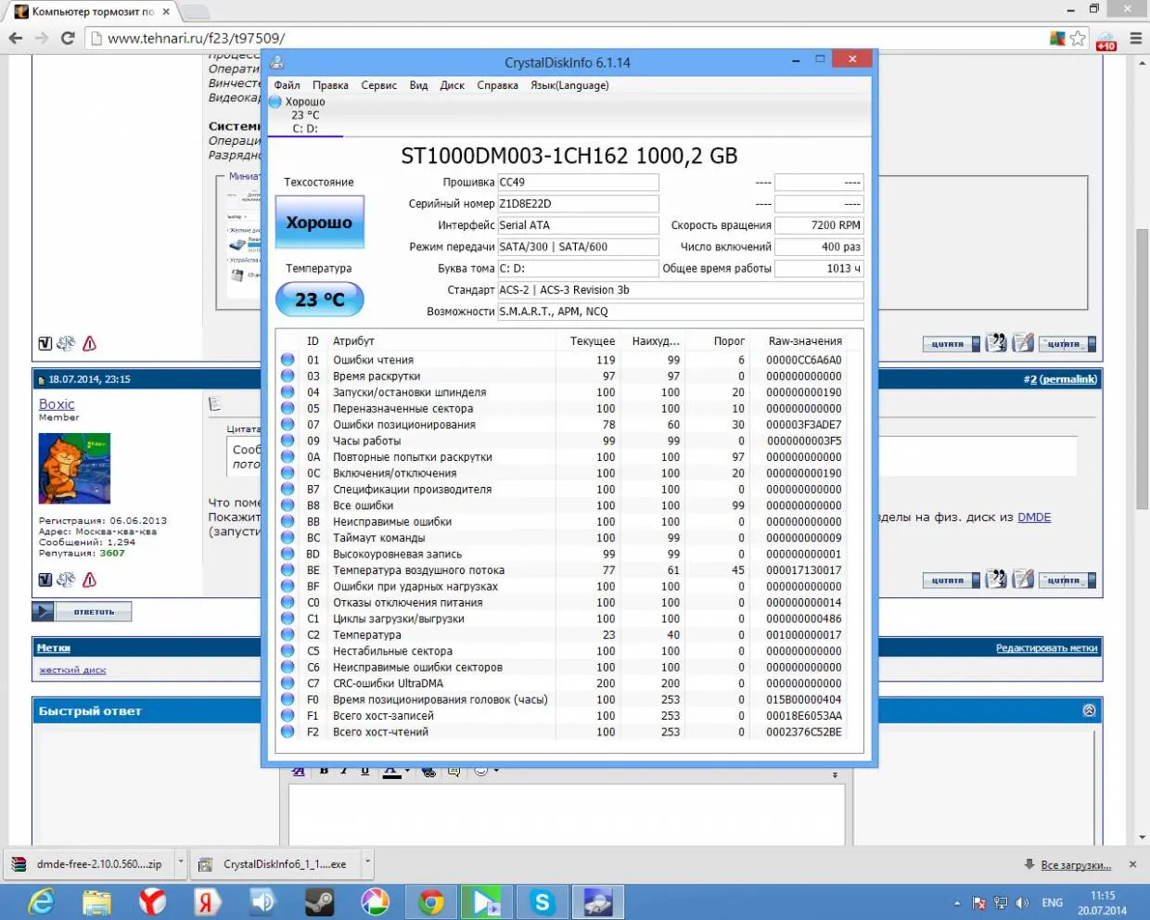The width and height of the screenshot is (1150, 920).
Task: Click the Хорошо health status button
Action: click(319, 222)
